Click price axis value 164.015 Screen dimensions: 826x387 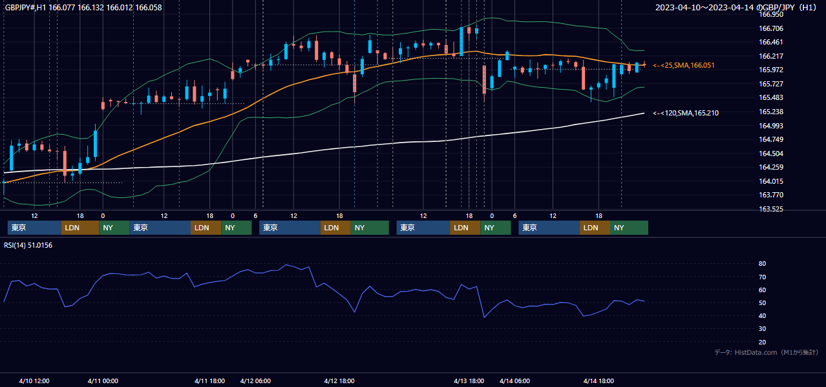coord(770,181)
